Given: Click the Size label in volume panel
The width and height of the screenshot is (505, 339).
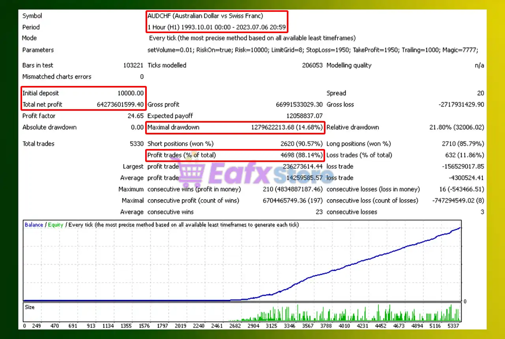Looking at the screenshot, I should (29, 307).
